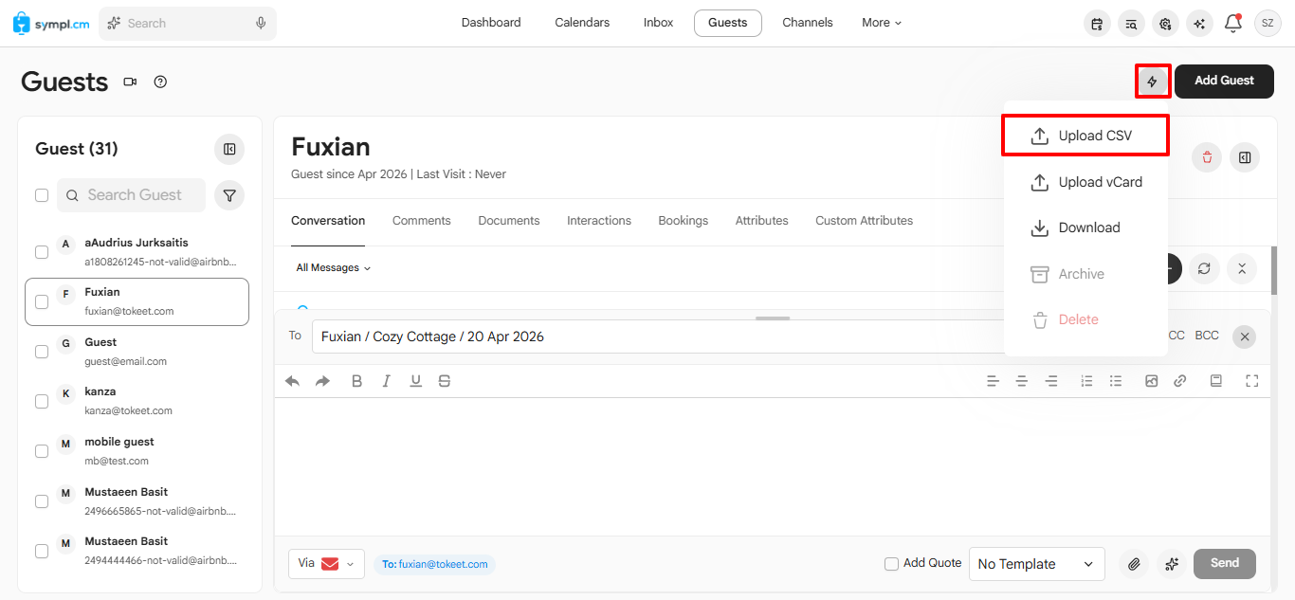This screenshot has width=1295, height=600.
Task: Check the box for Fuxian
Action: (42, 301)
